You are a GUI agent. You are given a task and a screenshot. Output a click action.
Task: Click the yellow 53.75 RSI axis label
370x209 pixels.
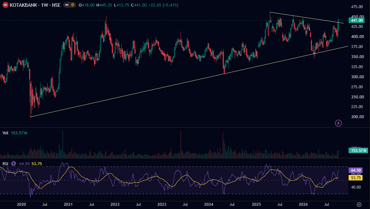[356, 178]
